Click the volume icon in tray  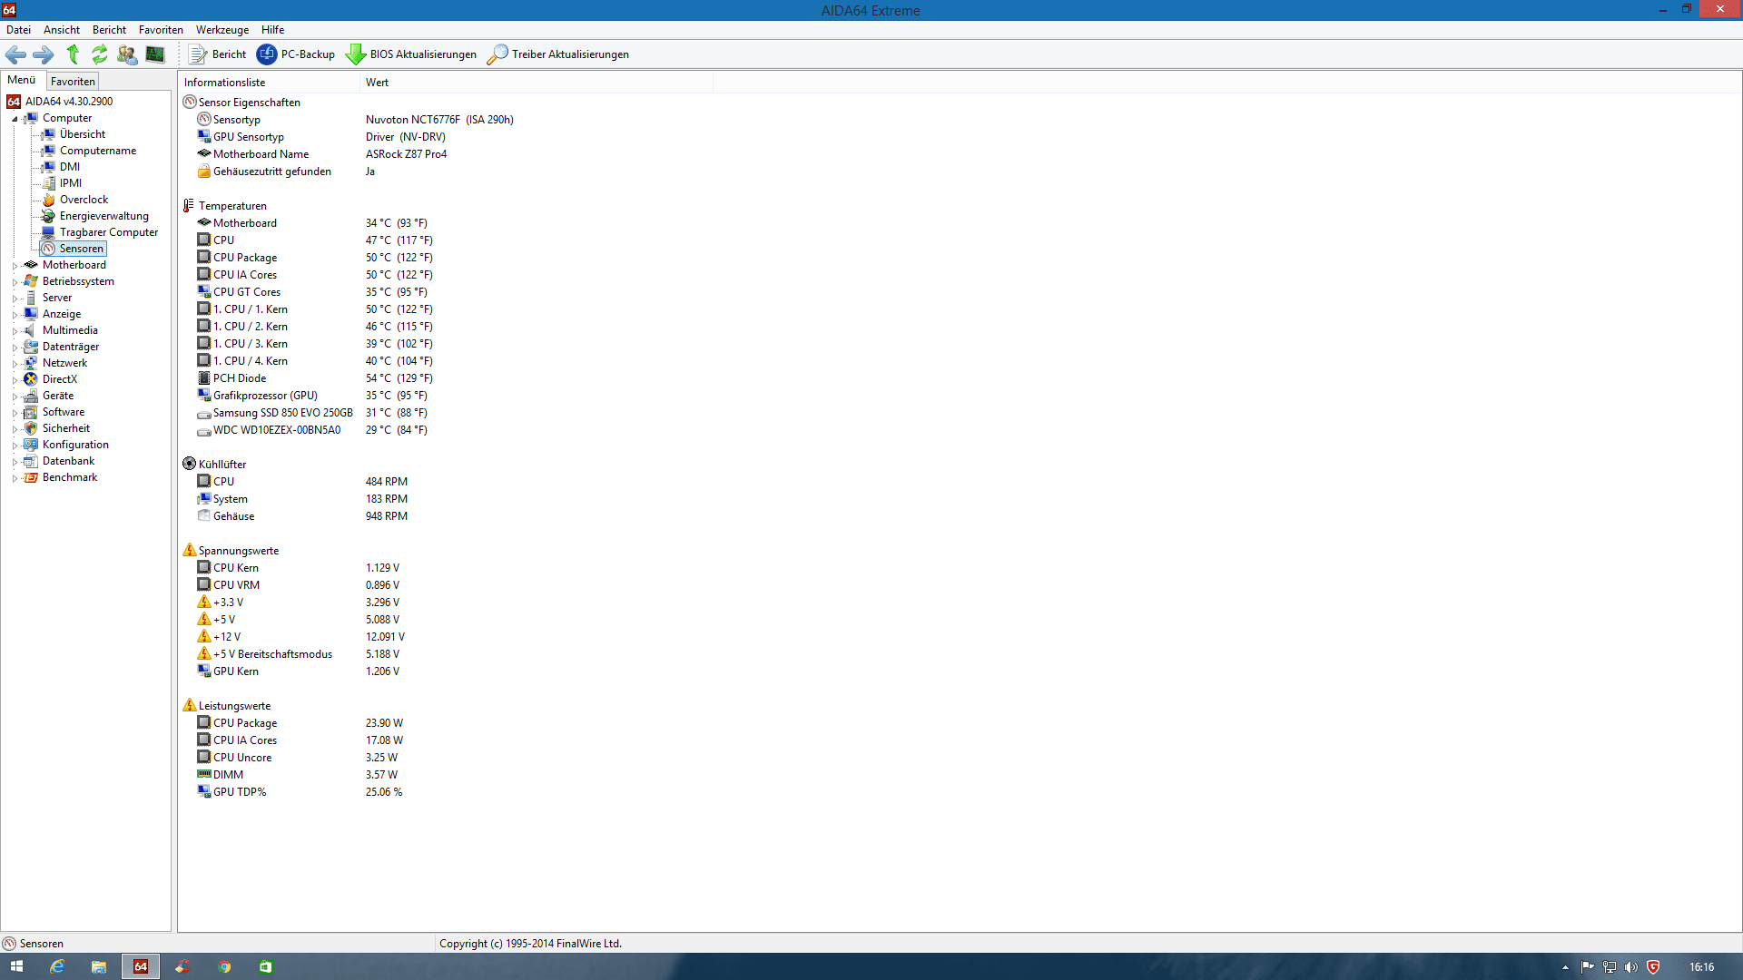click(x=1631, y=967)
